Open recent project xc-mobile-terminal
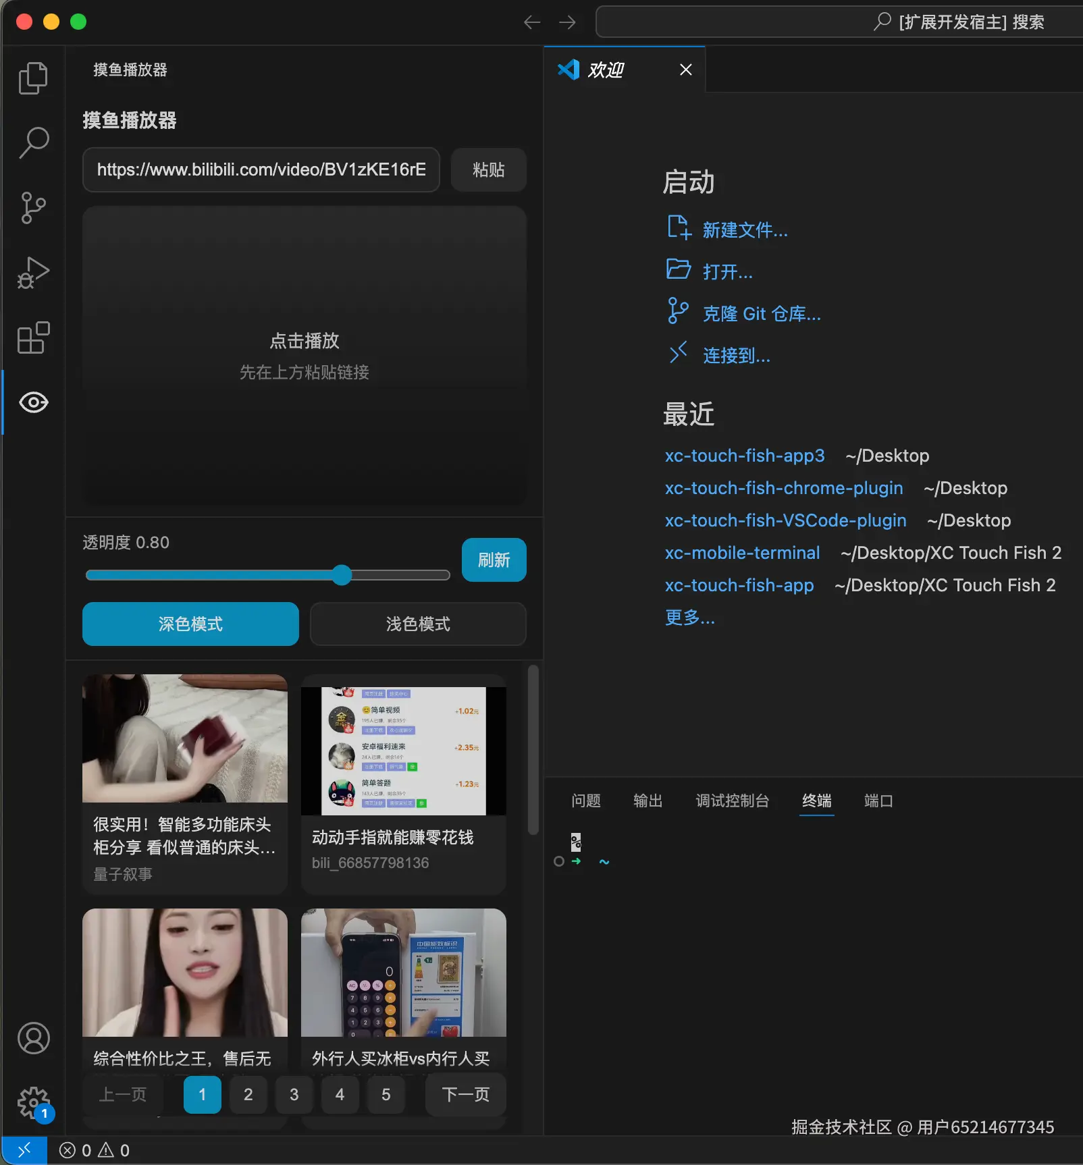 (743, 553)
